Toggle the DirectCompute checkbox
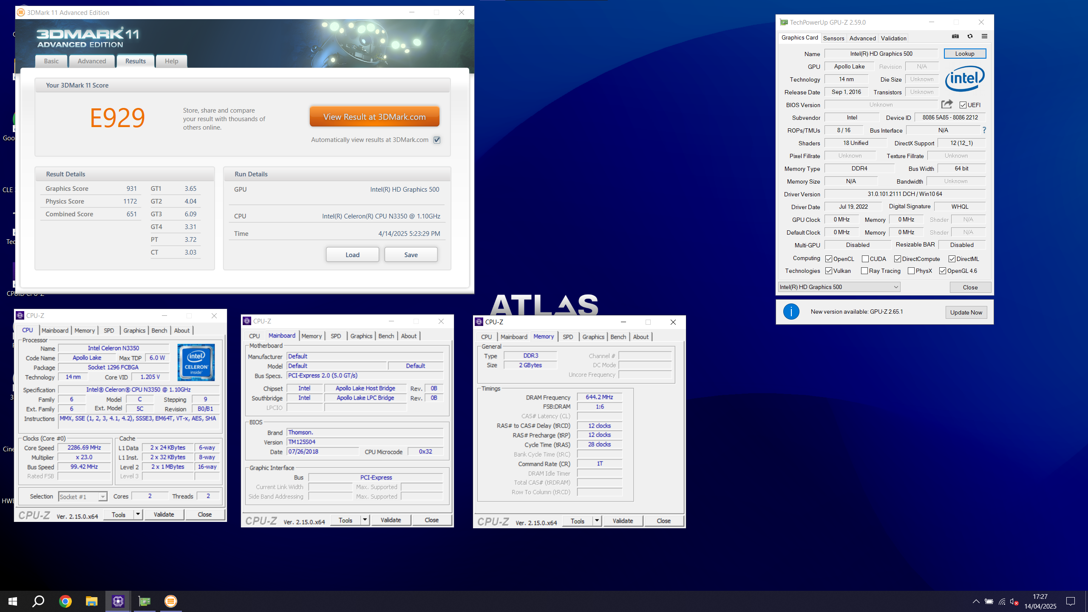1088x612 pixels. [x=898, y=259]
